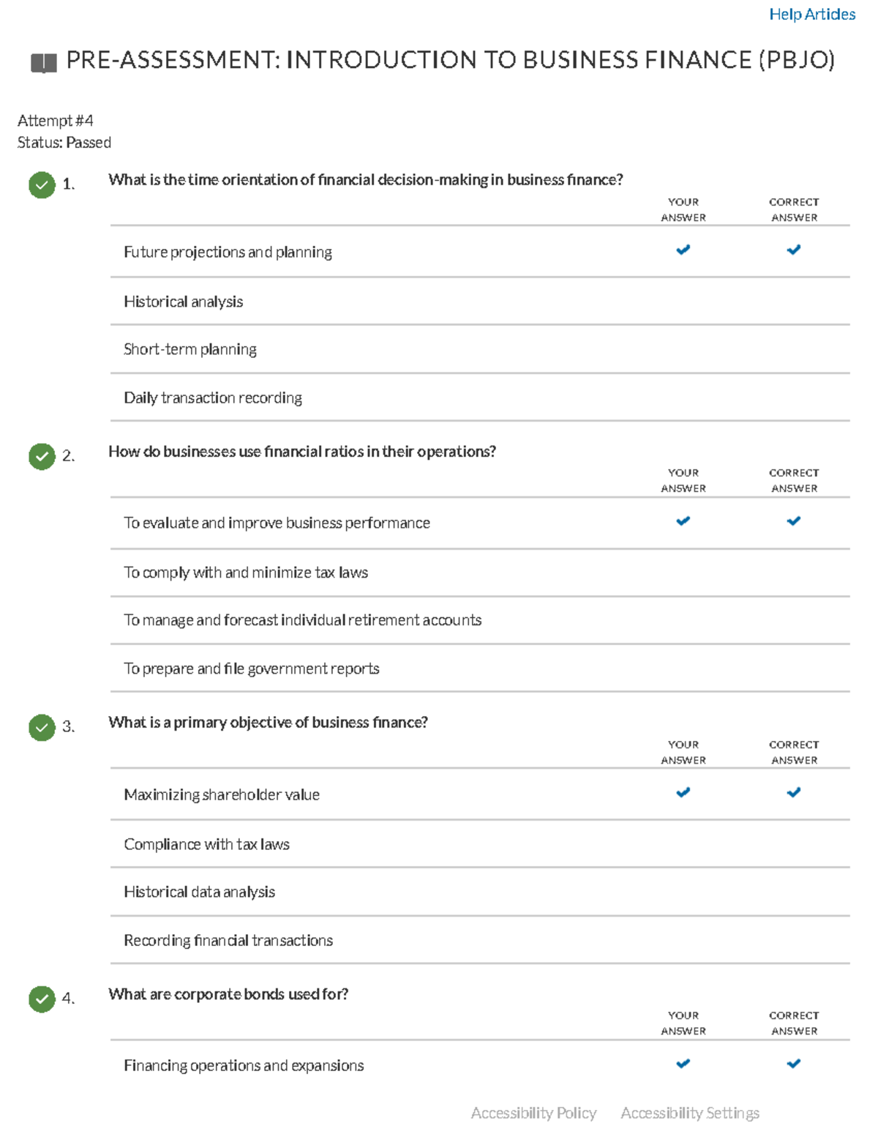Click correct-answer checkmark for Financing operations and expansions

point(794,1064)
